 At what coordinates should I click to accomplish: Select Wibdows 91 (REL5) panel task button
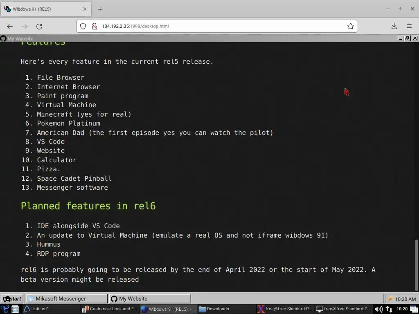click(x=168, y=309)
